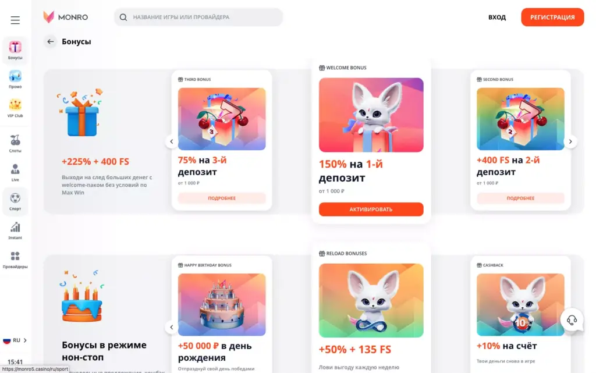Go back using the arrow beside Бонусы
The height and width of the screenshot is (373, 596).
click(50, 41)
